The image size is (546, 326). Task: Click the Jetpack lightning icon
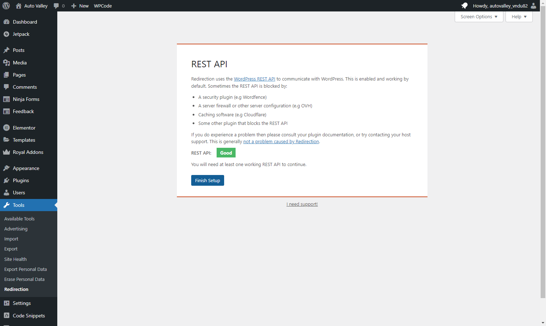6,34
